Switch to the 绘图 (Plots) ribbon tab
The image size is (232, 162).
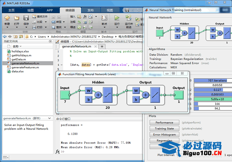coord(31,10)
